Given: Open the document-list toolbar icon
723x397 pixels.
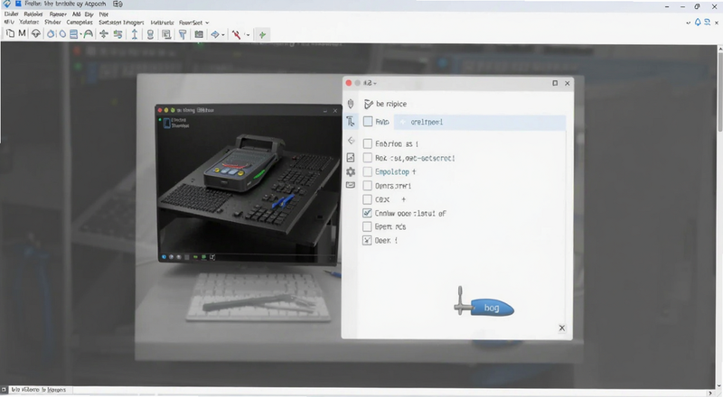Looking at the screenshot, I should point(166,34).
